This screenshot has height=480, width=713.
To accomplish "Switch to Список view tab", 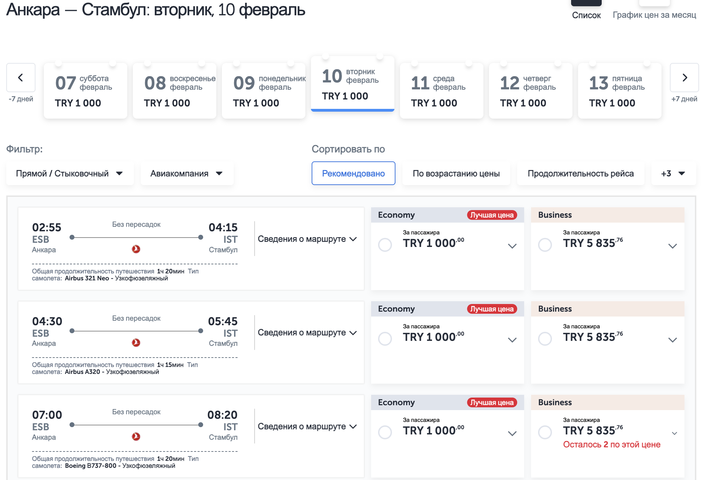I will coord(586,15).
